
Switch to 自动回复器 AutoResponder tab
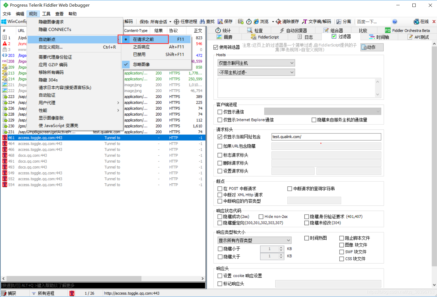(293, 30)
